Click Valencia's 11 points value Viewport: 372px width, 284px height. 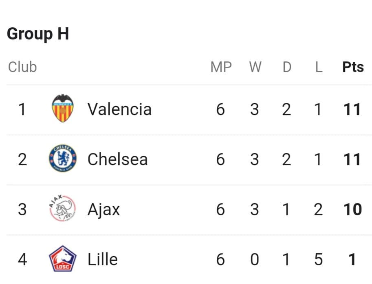point(352,109)
